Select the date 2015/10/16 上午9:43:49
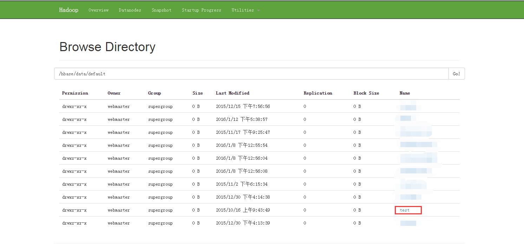Viewport: 524px width, 248px height. pos(243,210)
